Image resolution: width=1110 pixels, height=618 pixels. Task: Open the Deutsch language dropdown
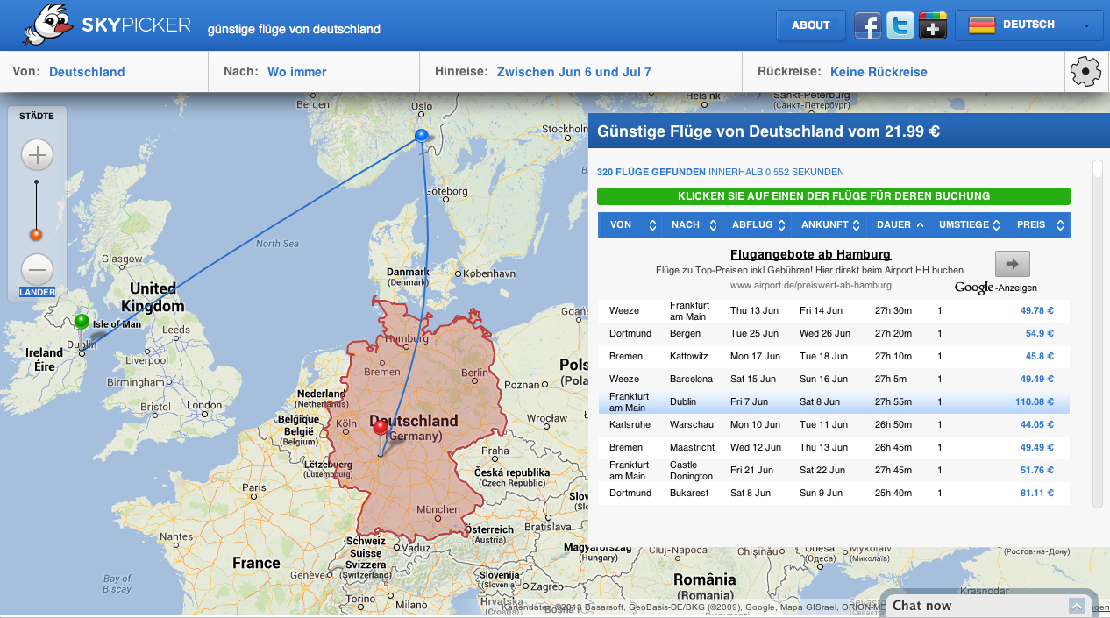click(x=1028, y=25)
